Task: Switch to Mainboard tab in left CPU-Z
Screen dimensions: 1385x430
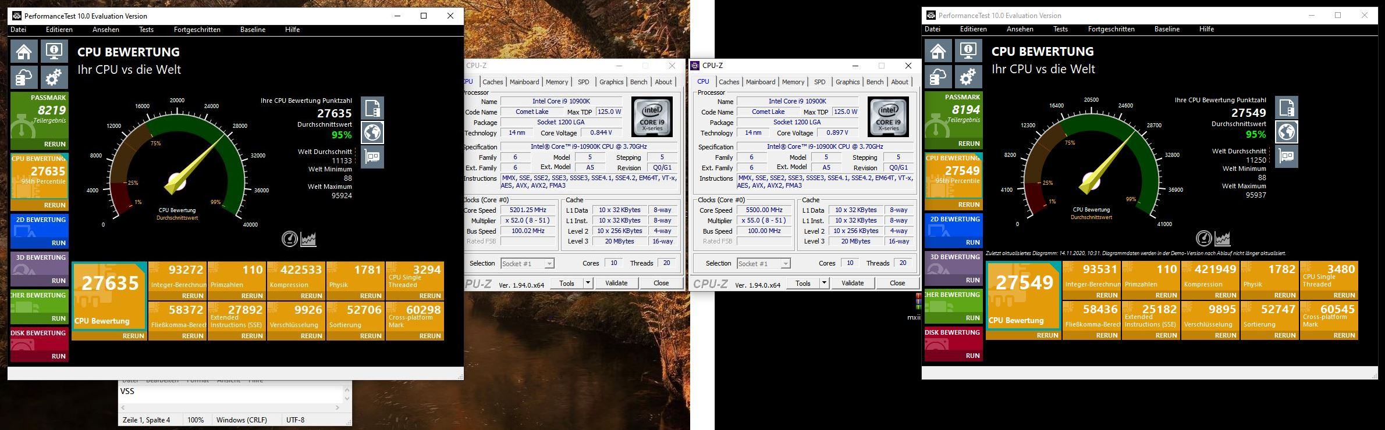Action: click(524, 82)
